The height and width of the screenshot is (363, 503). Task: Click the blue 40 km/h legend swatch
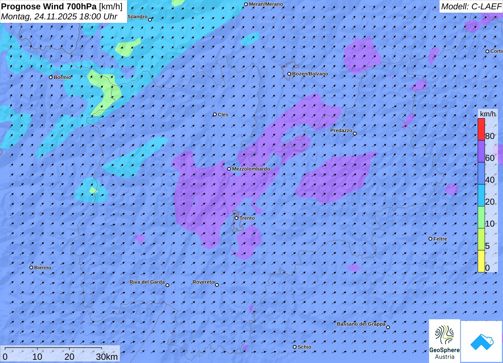(x=481, y=173)
